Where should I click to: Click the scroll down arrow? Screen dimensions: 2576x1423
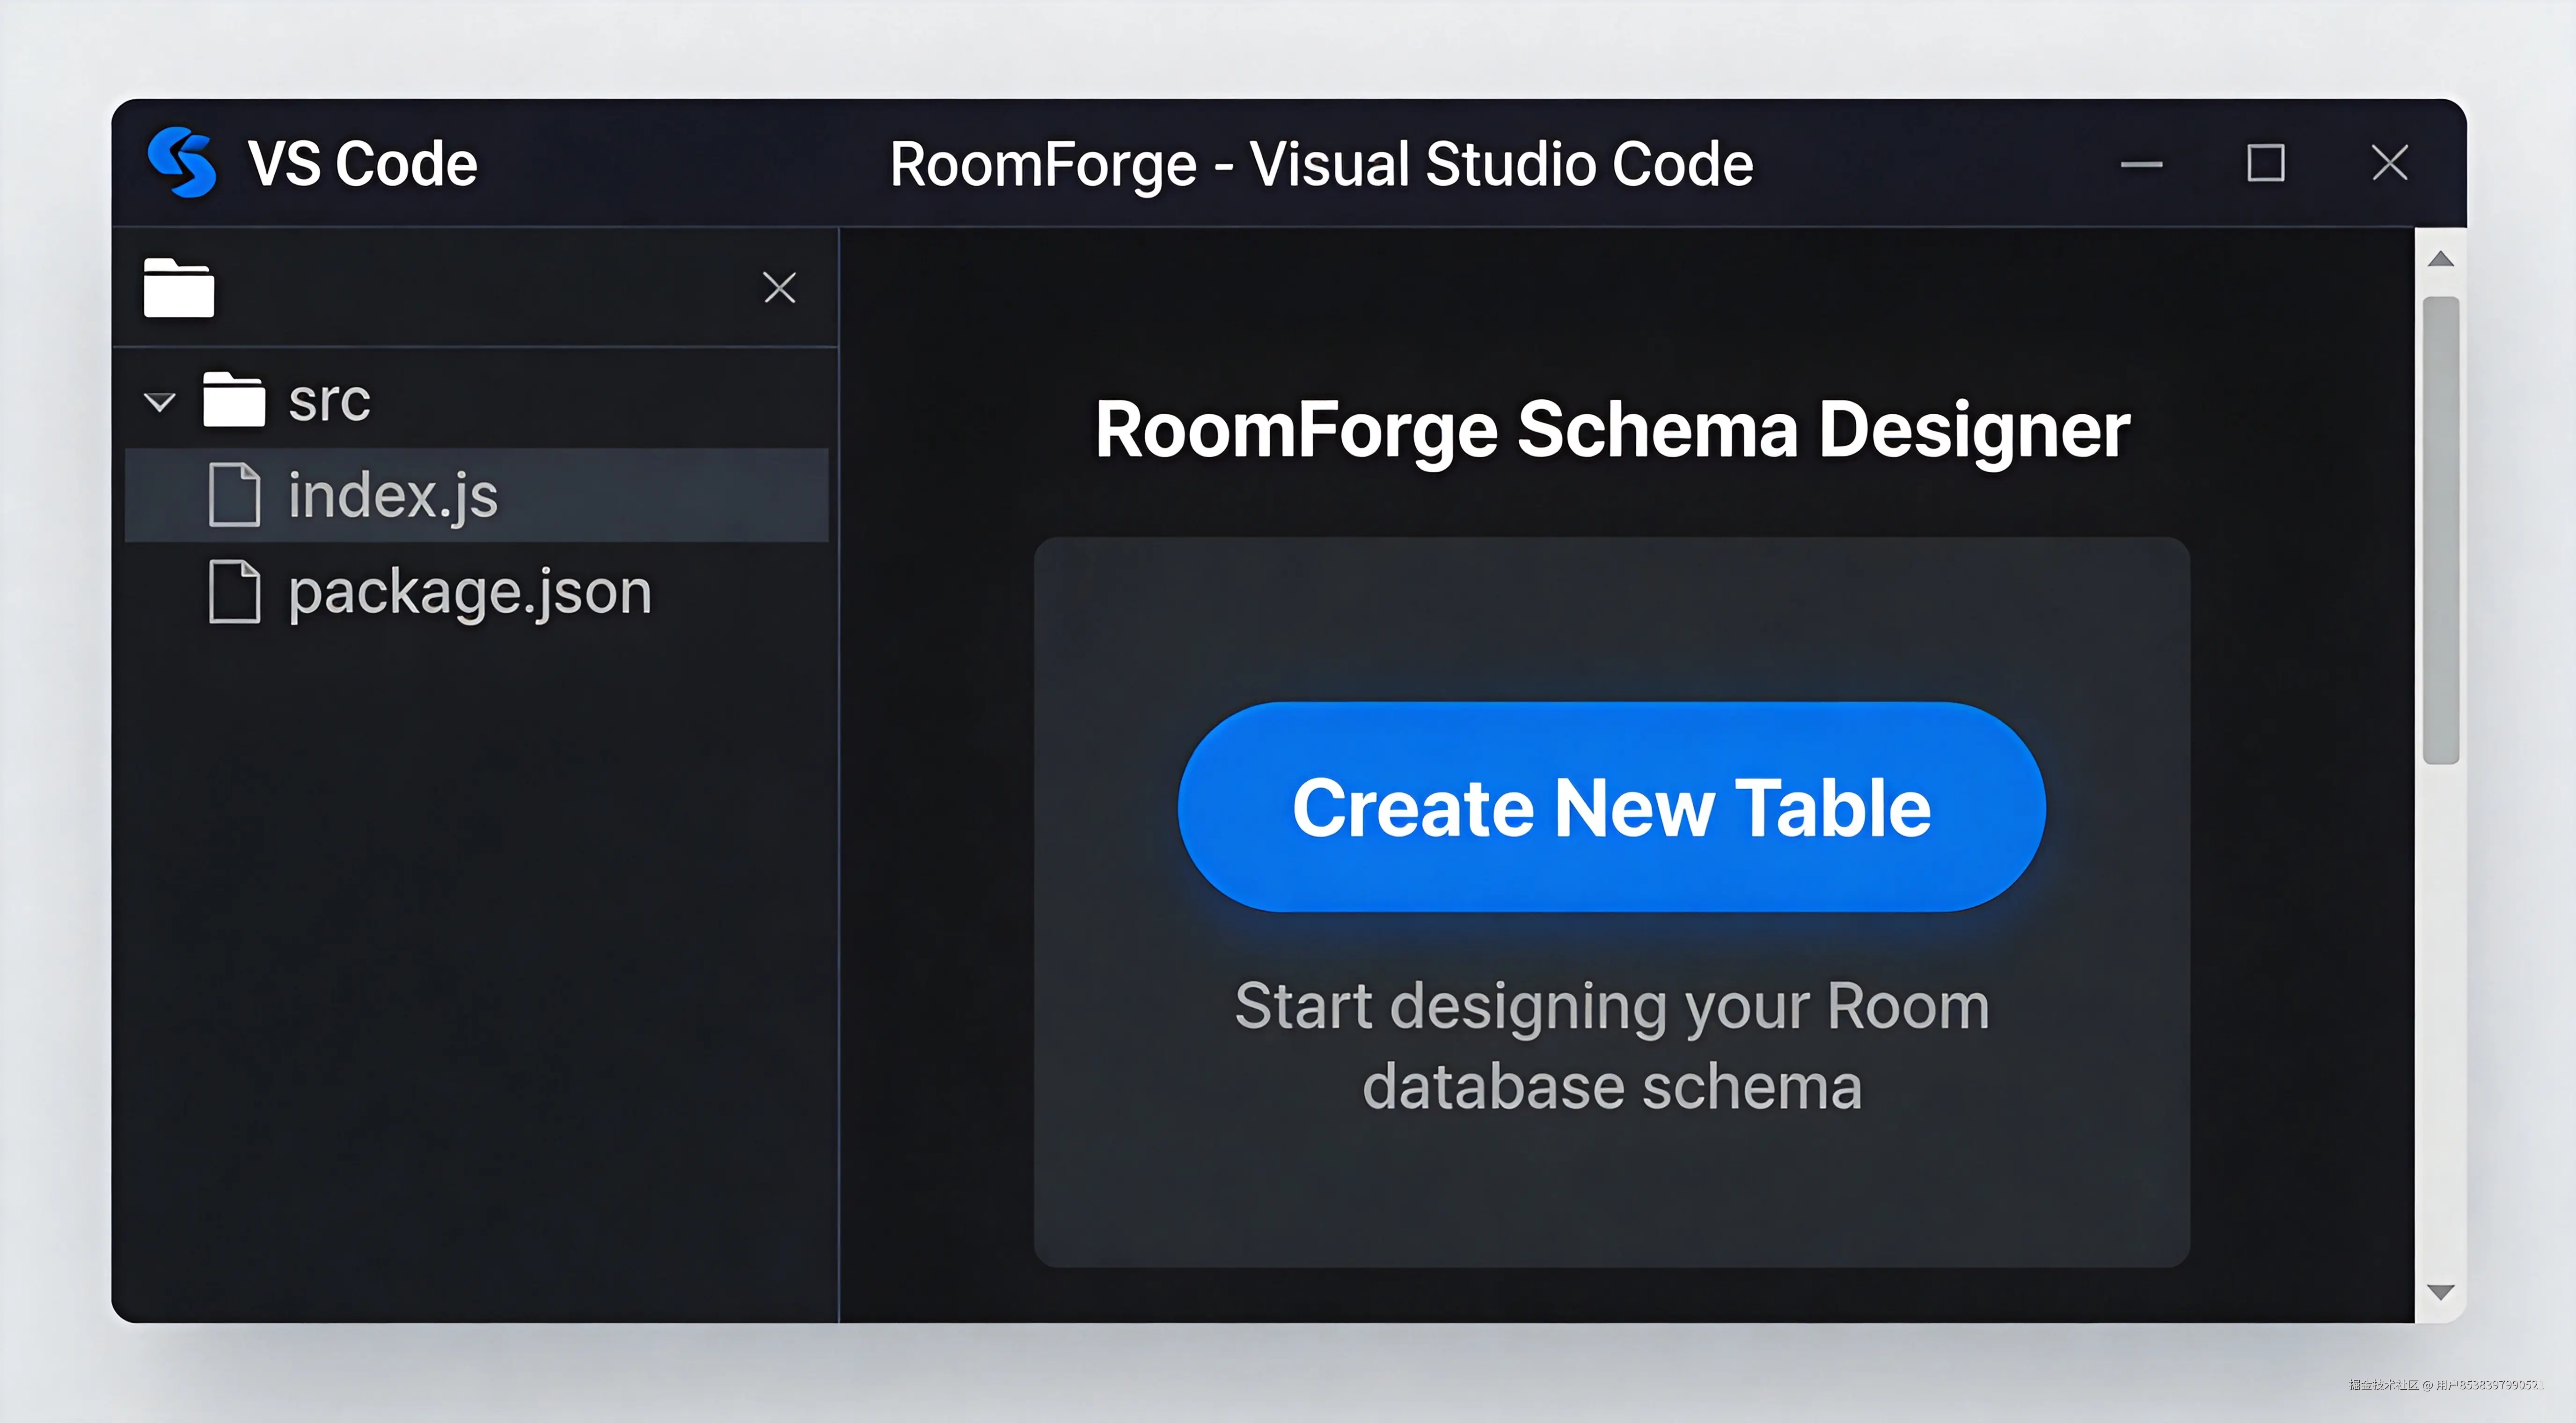point(2441,1292)
